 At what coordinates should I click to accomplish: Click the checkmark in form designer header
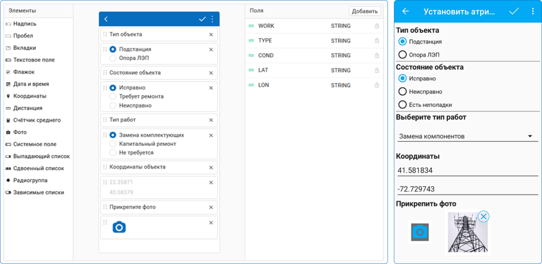pos(202,19)
